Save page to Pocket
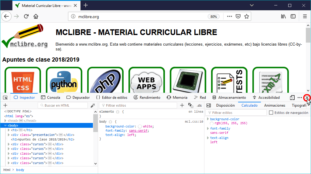This screenshot has width=311, height=174. pyautogui.click(x=238, y=16)
